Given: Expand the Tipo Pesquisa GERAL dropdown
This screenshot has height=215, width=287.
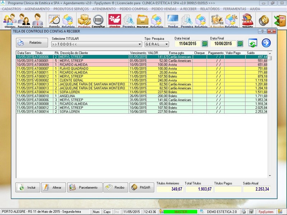Looking at the screenshot, I should (166, 44).
